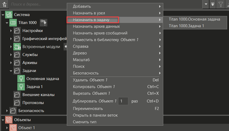The height and width of the screenshot is (131, 229).
Task: Expand the Безопасность tree node
Action: click(x=7, y=111)
